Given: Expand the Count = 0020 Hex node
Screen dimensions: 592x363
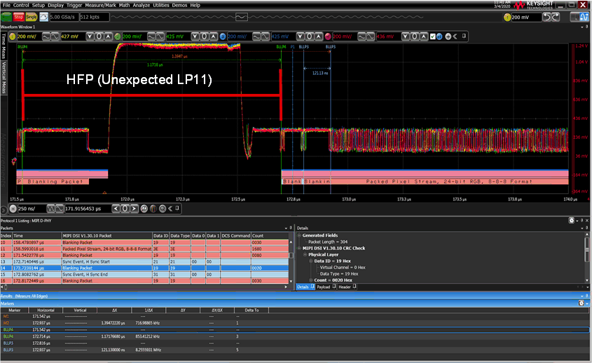Looking at the screenshot, I should 310,280.
